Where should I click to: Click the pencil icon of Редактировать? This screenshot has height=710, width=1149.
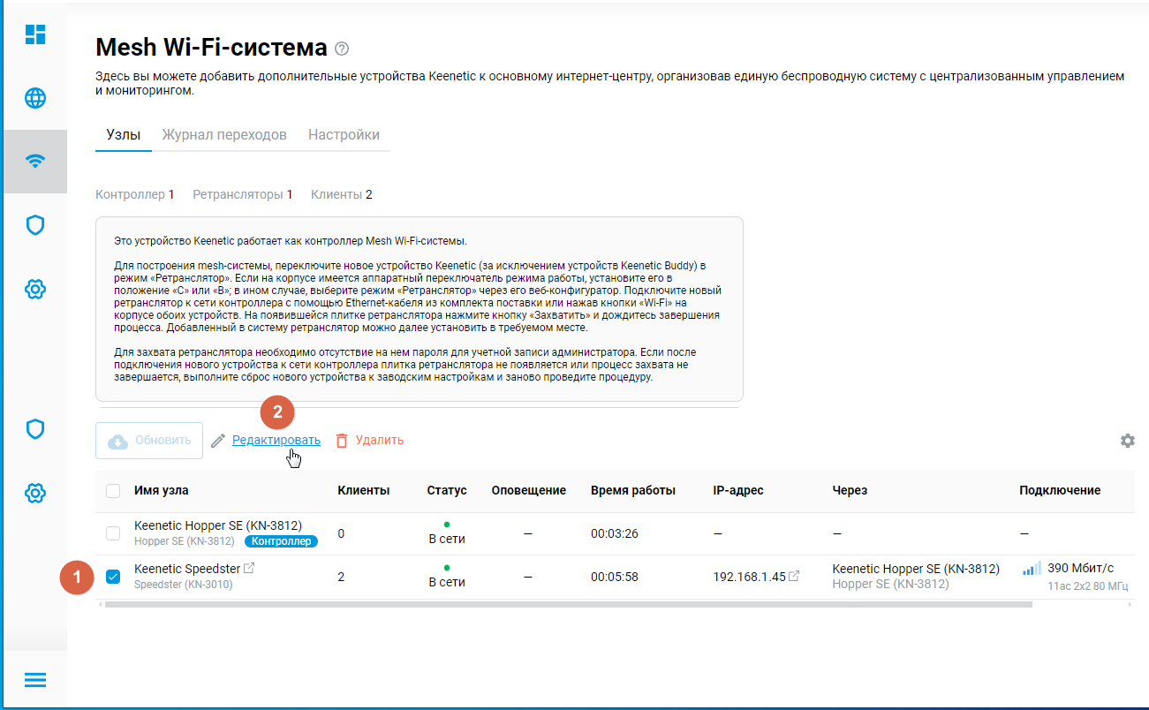(218, 440)
